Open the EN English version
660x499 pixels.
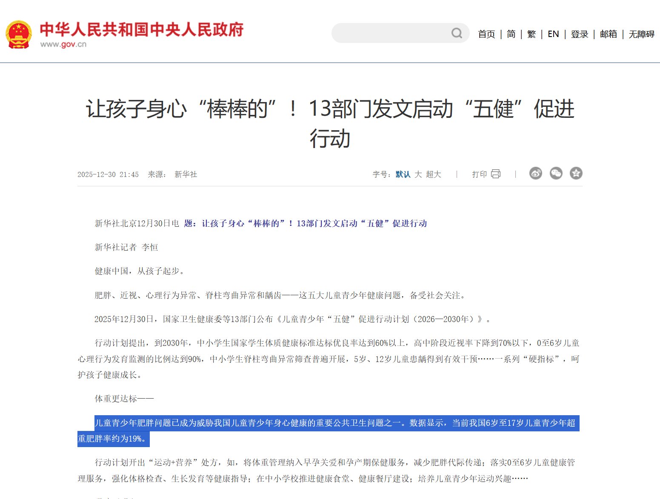tap(553, 34)
